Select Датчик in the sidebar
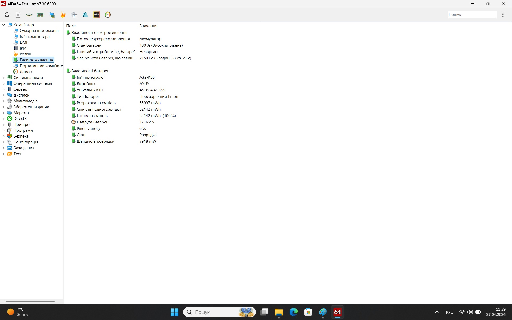Viewport: 512px width, 320px height. [x=26, y=71]
